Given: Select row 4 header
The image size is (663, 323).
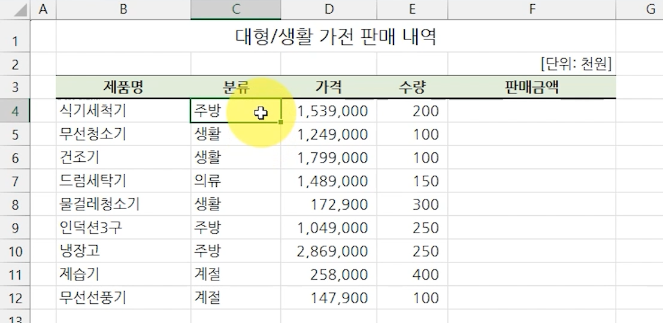Looking at the screenshot, I should (x=15, y=111).
